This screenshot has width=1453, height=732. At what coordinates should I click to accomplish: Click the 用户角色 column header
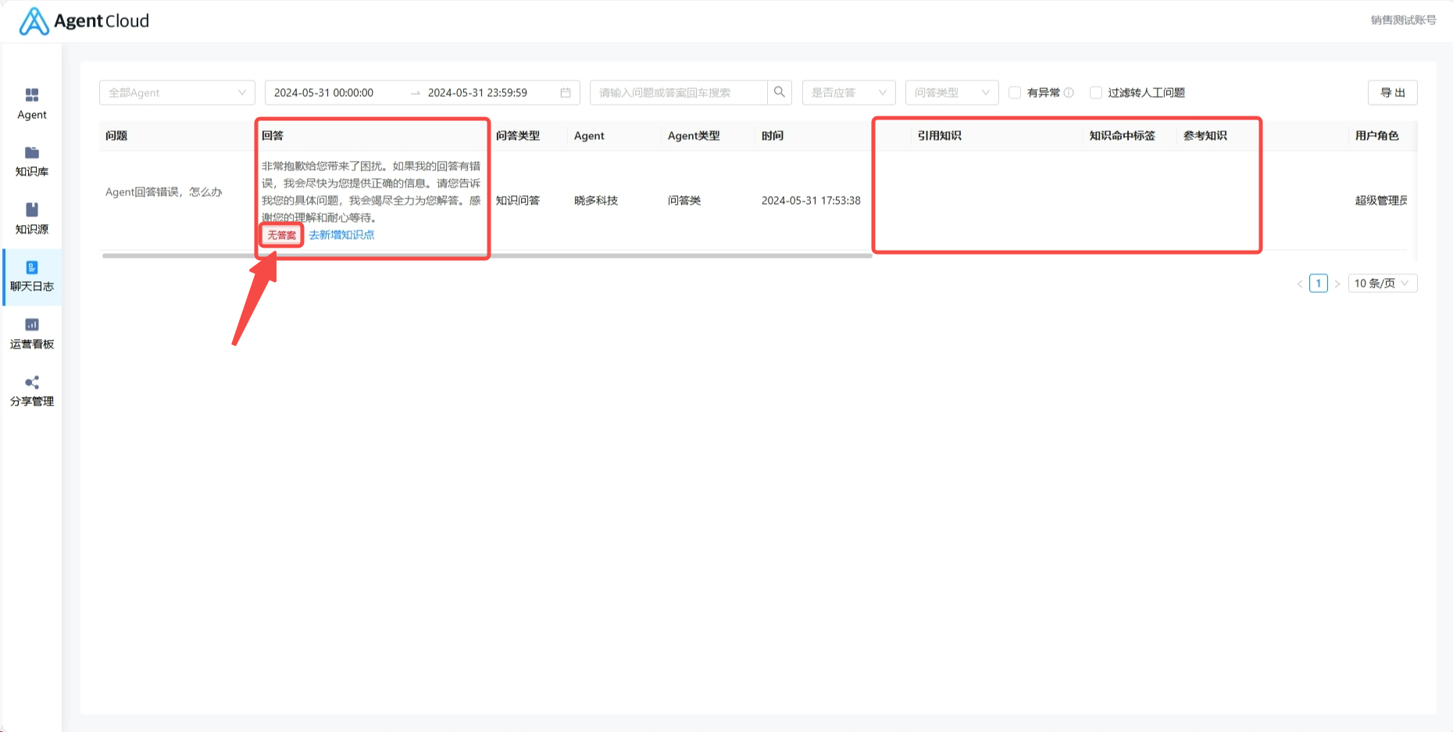pos(1377,135)
